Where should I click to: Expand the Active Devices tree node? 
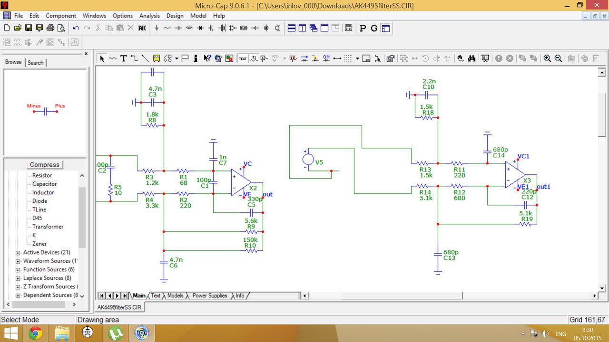(18, 253)
